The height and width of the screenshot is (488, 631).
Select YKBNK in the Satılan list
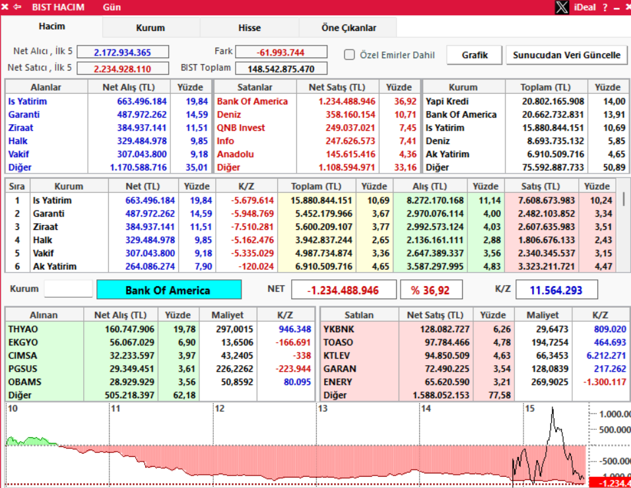(x=339, y=330)
